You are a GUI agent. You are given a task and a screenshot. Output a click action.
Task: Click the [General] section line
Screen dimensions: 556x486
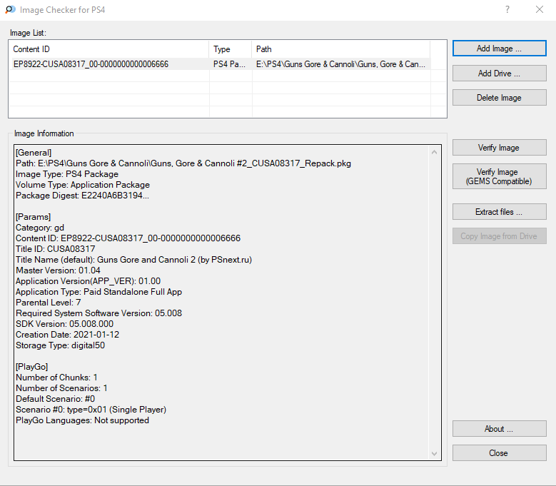[34, 153]
